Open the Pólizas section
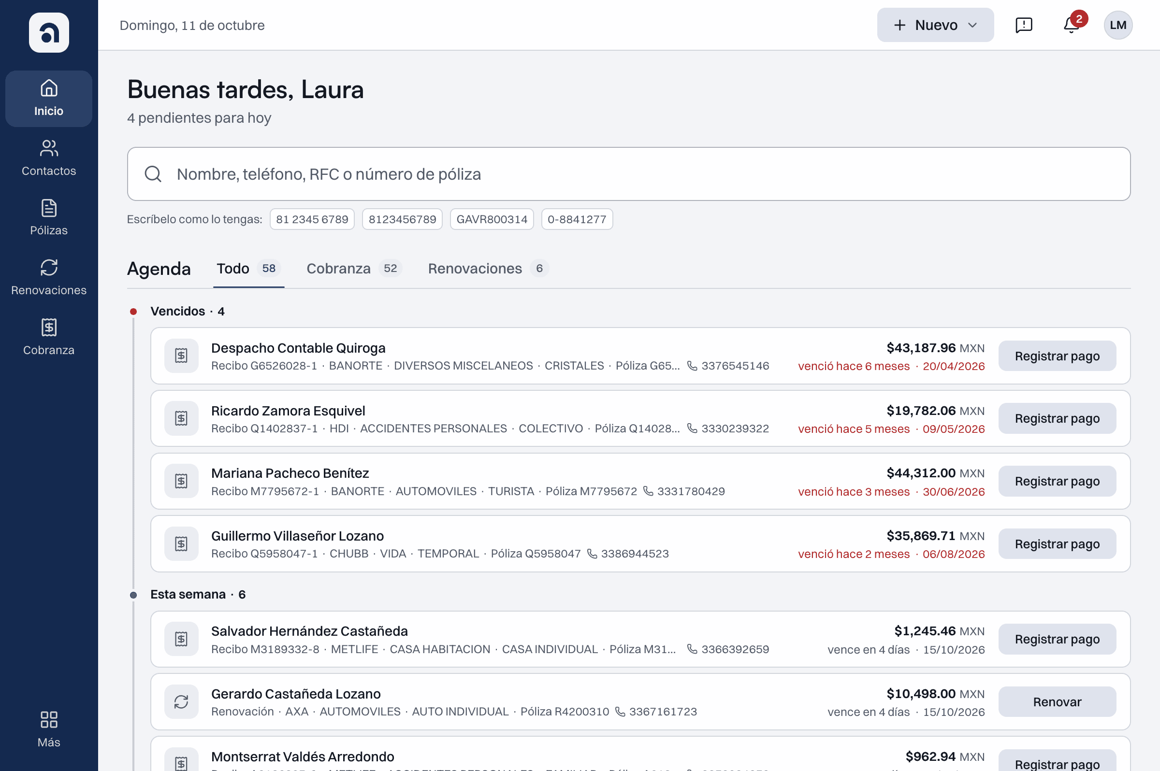 tap(49, 217)
